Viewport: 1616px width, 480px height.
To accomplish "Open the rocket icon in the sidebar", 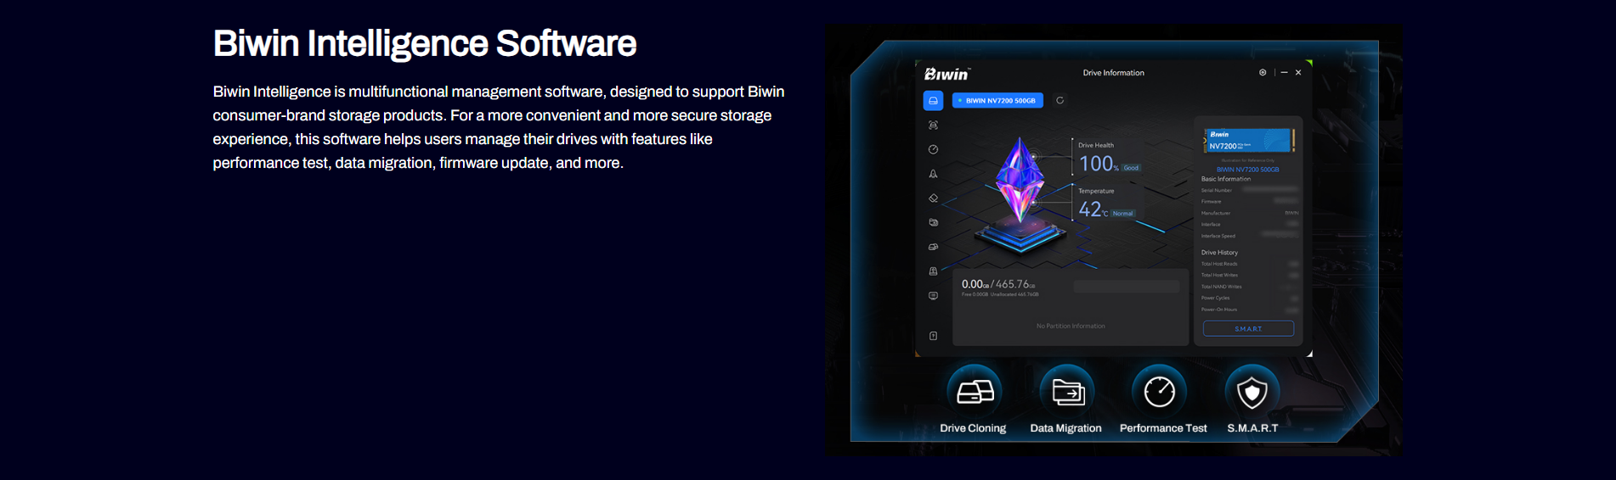I will tap(933, 174).
